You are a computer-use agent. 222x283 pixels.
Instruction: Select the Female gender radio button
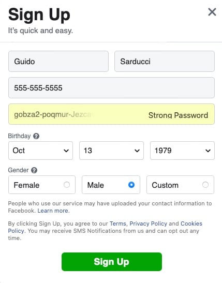coord(67,185)
